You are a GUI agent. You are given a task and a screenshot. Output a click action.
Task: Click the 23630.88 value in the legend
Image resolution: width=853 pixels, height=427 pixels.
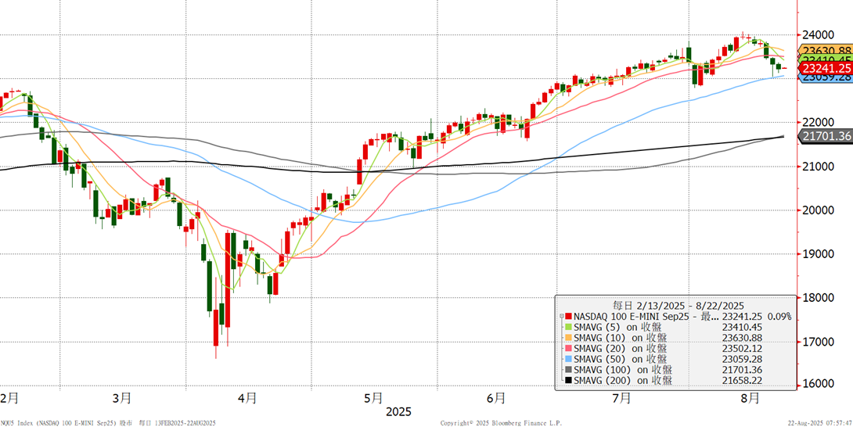pos(740,338)
